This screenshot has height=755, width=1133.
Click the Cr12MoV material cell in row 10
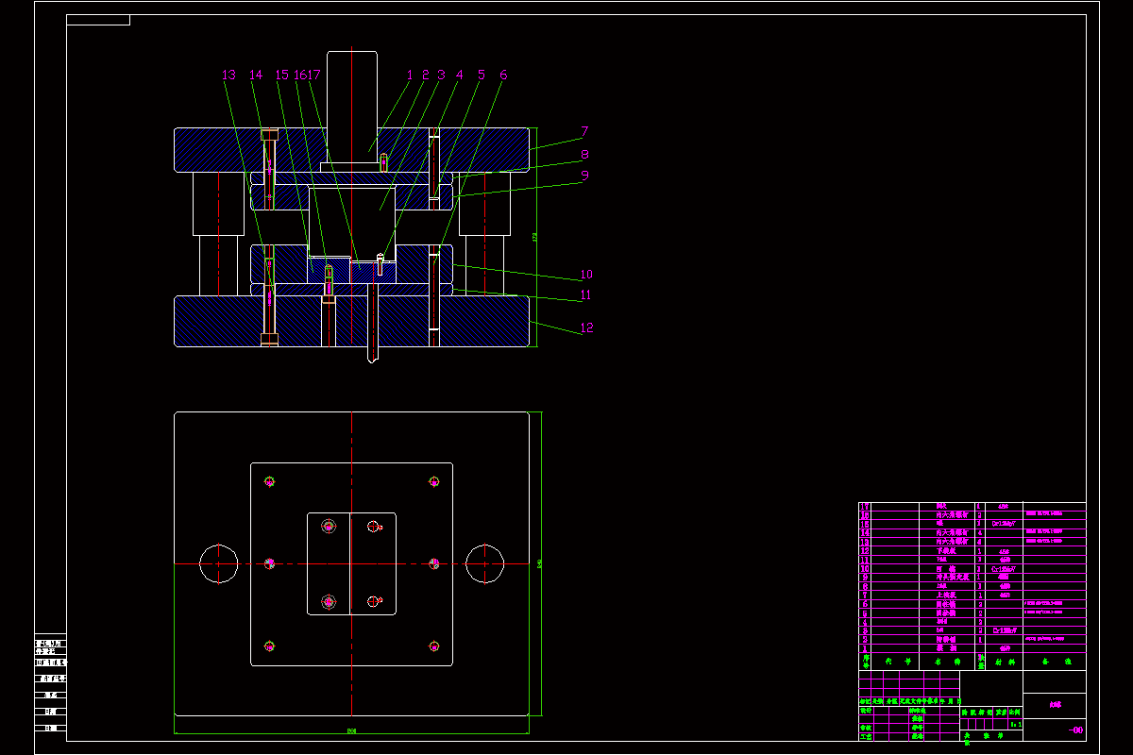[x=1005, y=569]
